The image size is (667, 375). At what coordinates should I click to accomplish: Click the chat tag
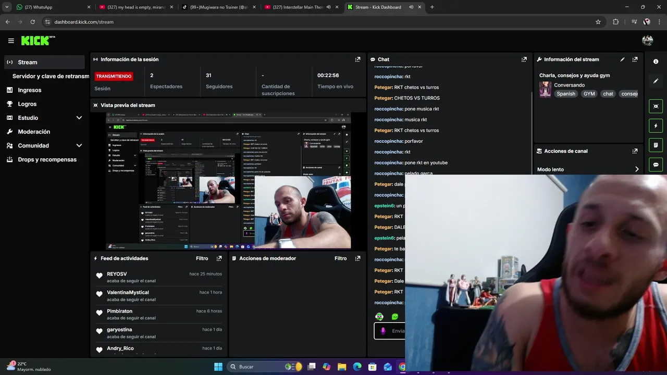[608, 94]
